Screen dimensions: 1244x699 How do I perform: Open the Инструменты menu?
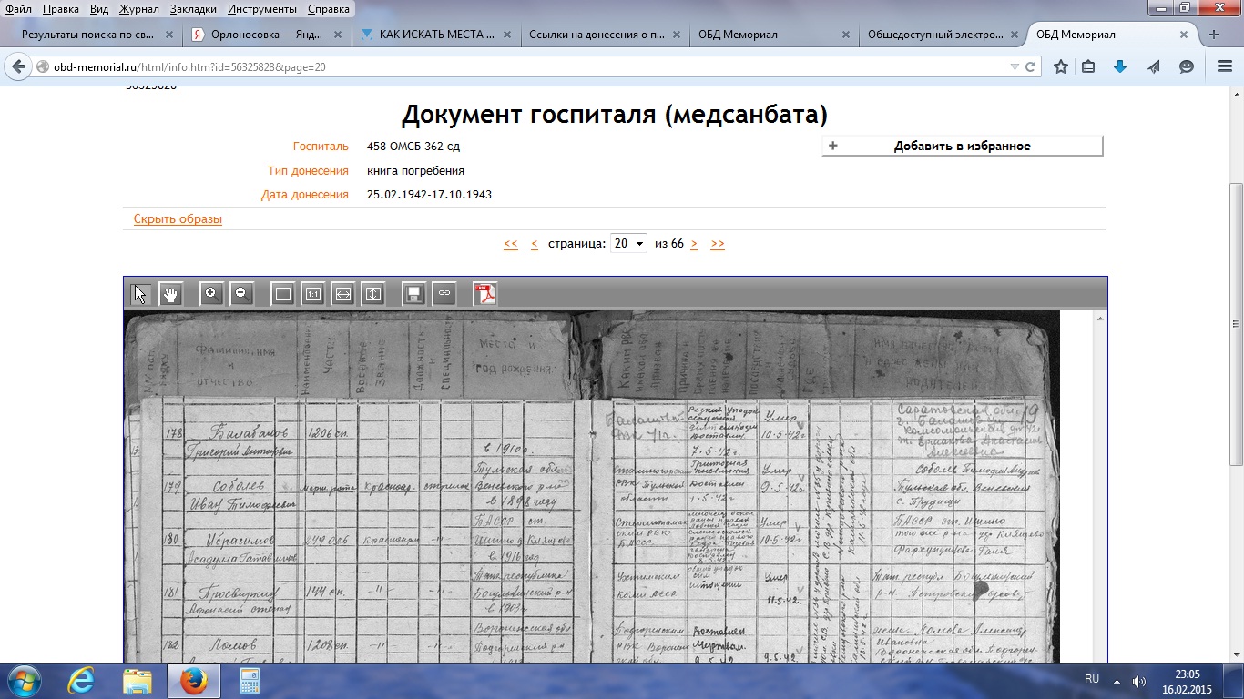coord(262,9)
